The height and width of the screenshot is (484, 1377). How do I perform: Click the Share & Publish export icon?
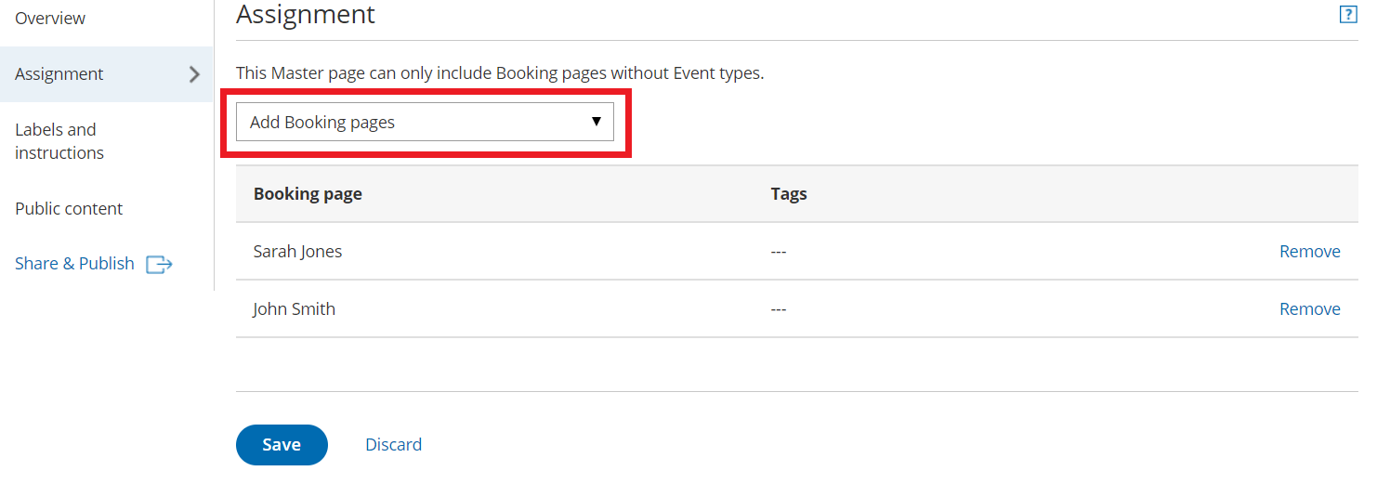point(160,265)
